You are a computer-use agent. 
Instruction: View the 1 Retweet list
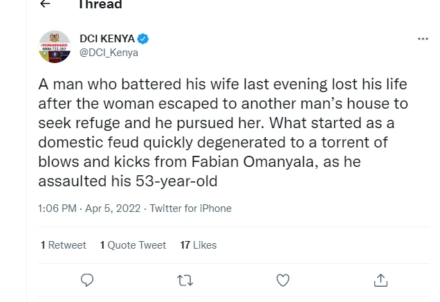tap(64, 245)
